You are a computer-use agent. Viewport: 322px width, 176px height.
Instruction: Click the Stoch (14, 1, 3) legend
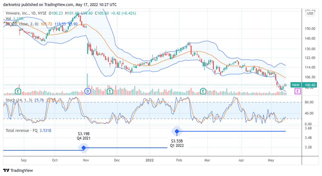[x=19, y=100]
